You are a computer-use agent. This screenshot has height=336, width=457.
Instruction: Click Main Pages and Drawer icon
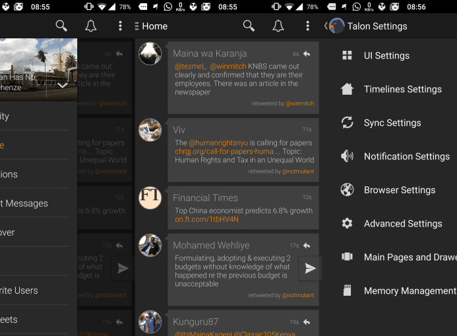point(347,256)
